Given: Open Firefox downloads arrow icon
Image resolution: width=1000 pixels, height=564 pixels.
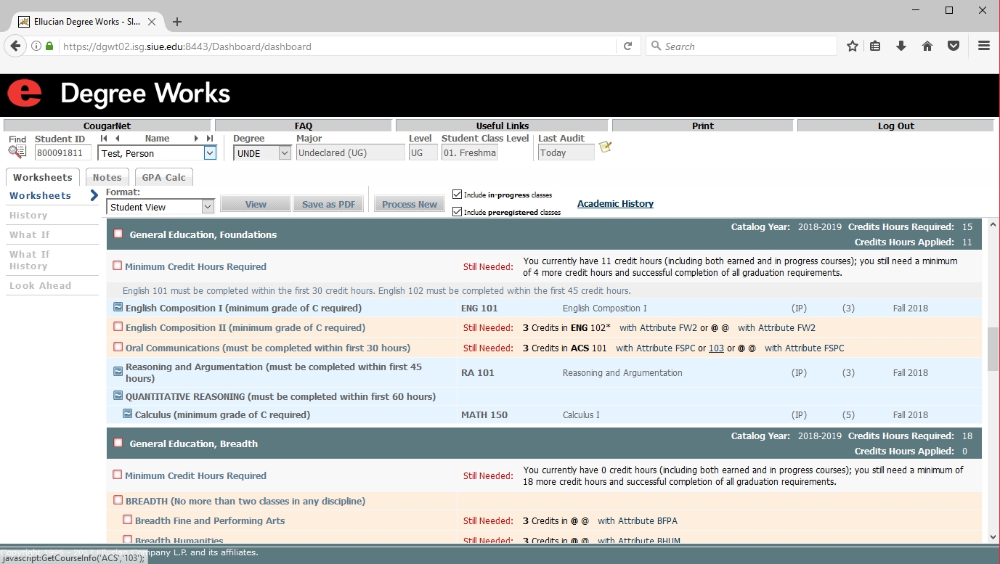Looking at the screenshot, I should coord(901,46).
